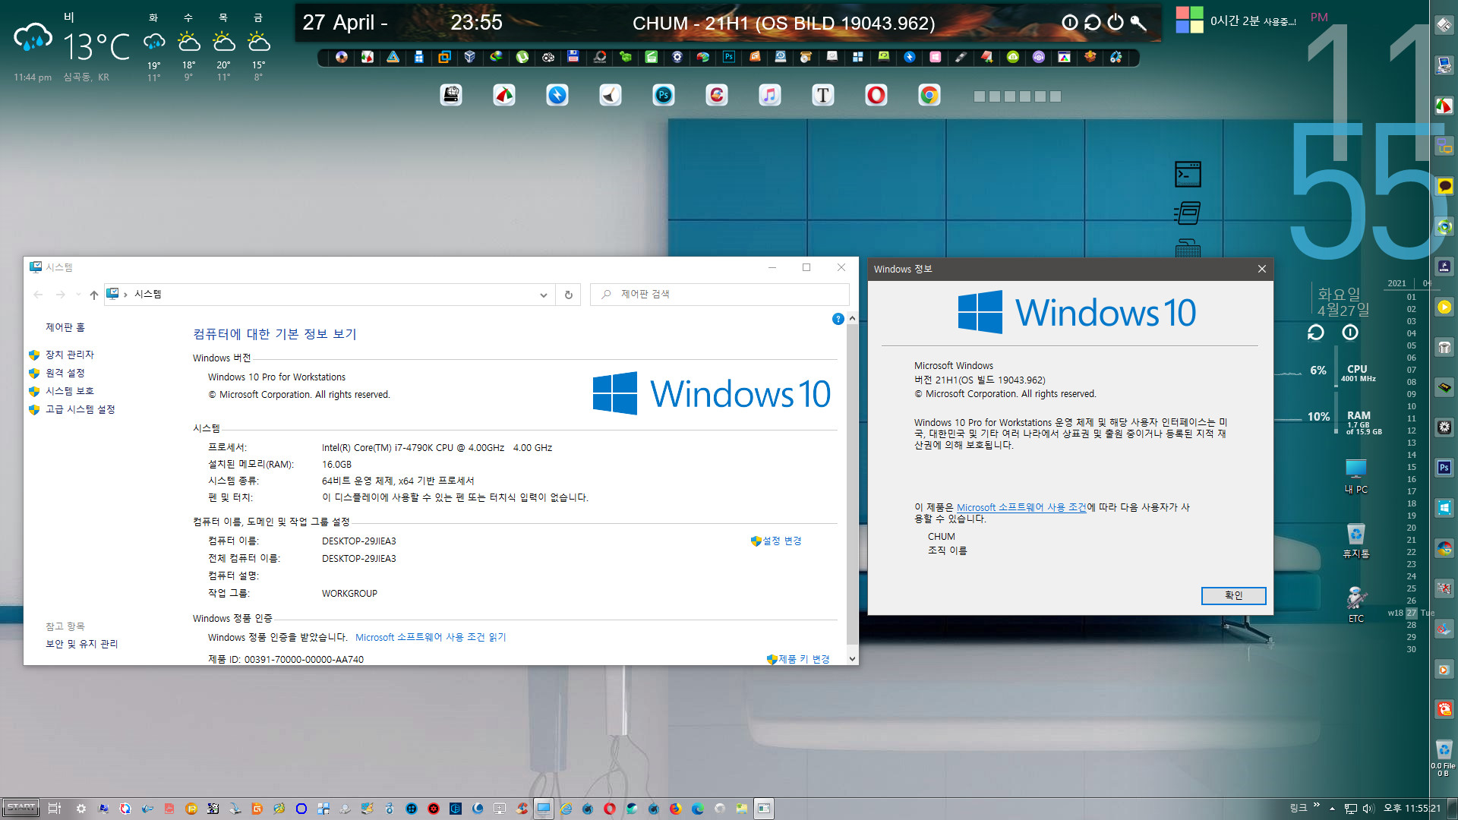The width and height of the screenshot is (1458, 820).
Task: Click refresh button in 시스템 address bar
Action: coord(568,295)
